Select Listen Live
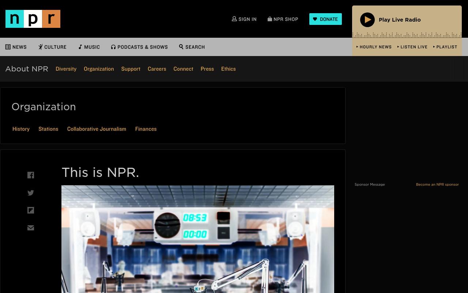 coord(412,47)
